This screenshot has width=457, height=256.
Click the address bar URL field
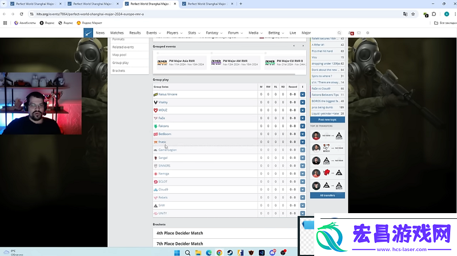click(216, 14)
